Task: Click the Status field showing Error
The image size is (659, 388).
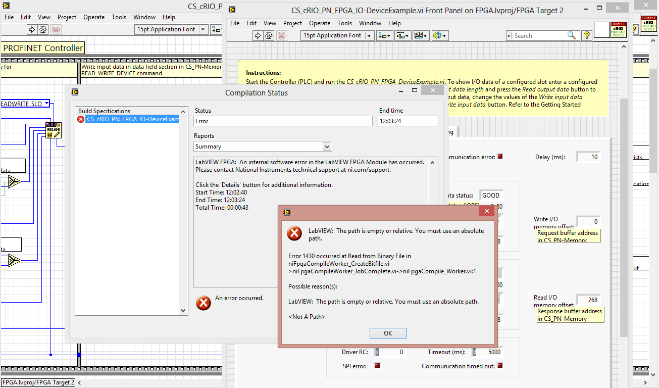Action: click(283, 121)
